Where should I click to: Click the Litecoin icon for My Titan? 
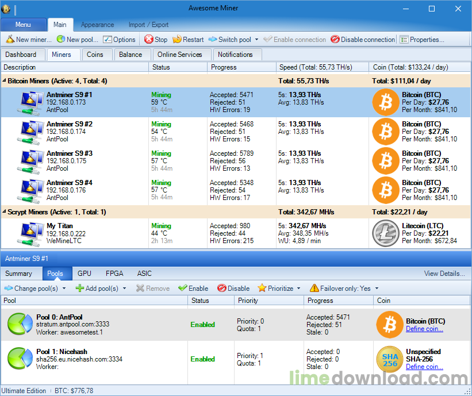[x=386, y=233]
